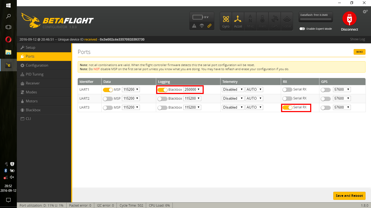Disable the Blackbox toggle on UART1
Screen dimensions: 371x208
pos(163,89)
